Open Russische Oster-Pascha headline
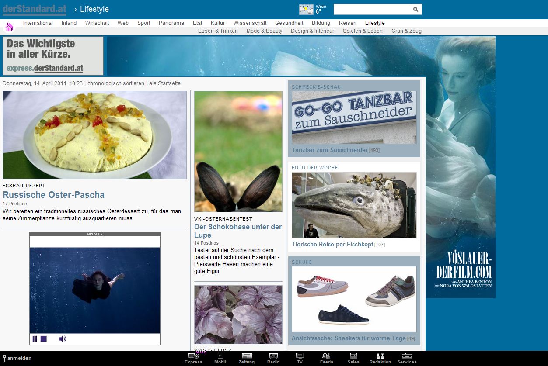This screenshot has width=548, height=366. (x=53, y=195)
